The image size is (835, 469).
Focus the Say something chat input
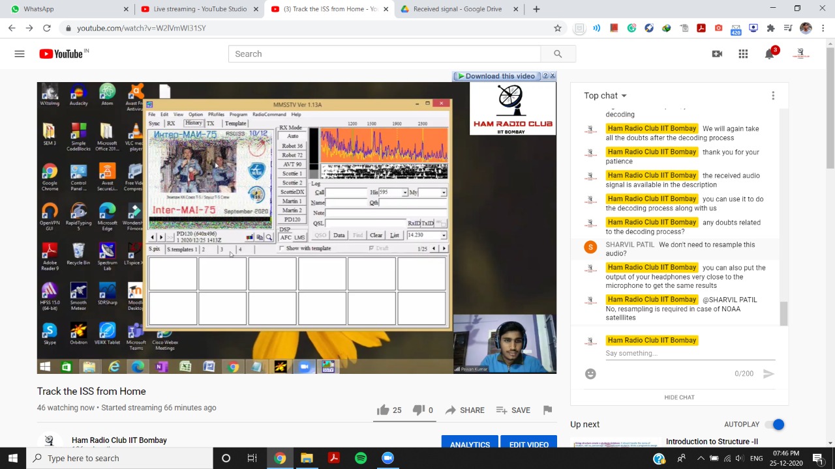point(690,354)
